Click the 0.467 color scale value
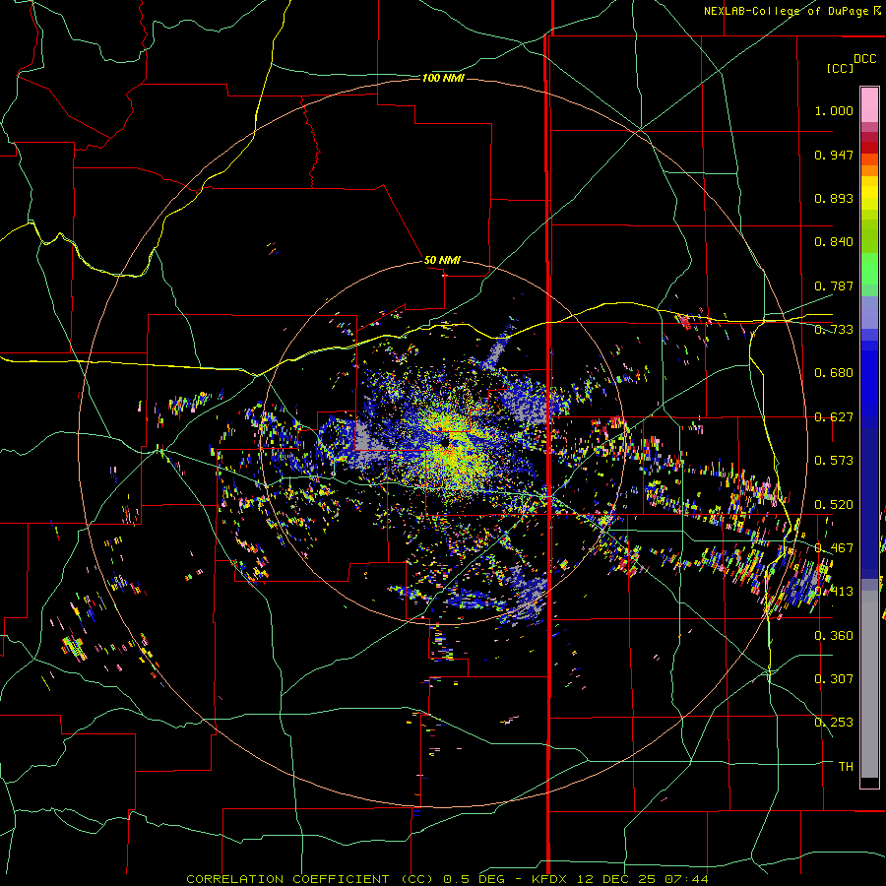The width and height of the screenshot is (886, 886). tap(834, 548)
